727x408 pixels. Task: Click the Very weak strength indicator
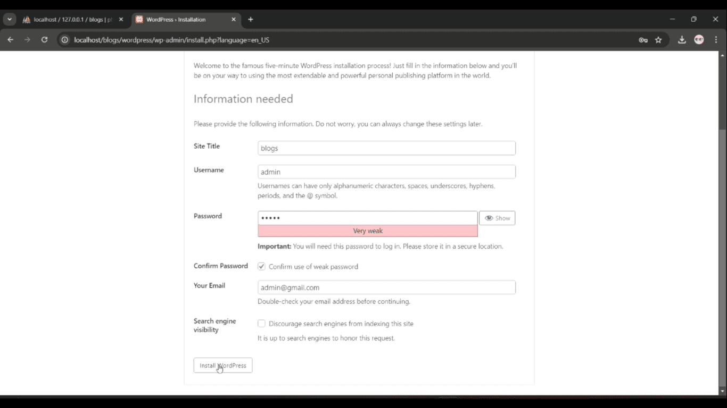coord(367,231)
